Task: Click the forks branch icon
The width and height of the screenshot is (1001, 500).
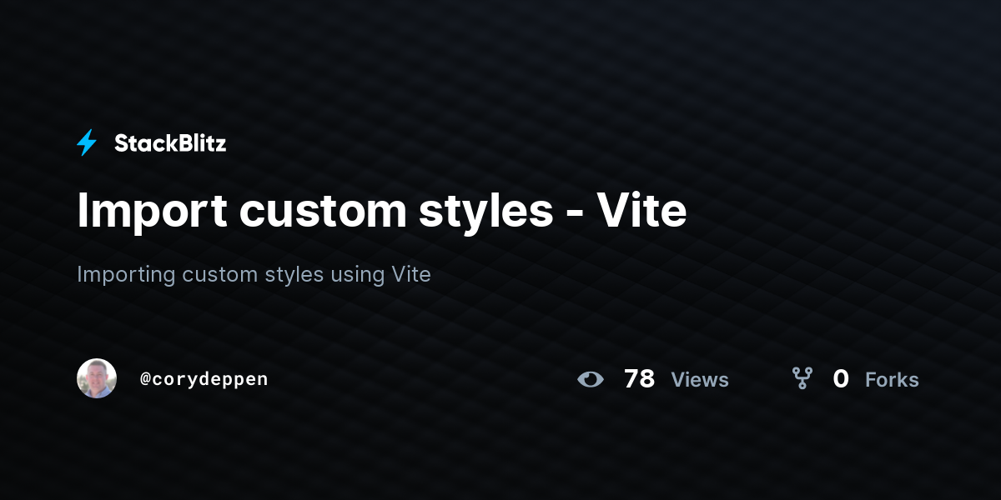Action: coord(802,378)
